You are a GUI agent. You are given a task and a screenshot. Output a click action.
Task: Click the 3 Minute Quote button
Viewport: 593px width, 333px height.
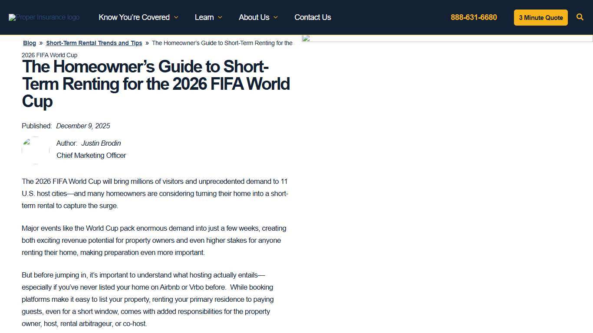(x=540, y=17)
